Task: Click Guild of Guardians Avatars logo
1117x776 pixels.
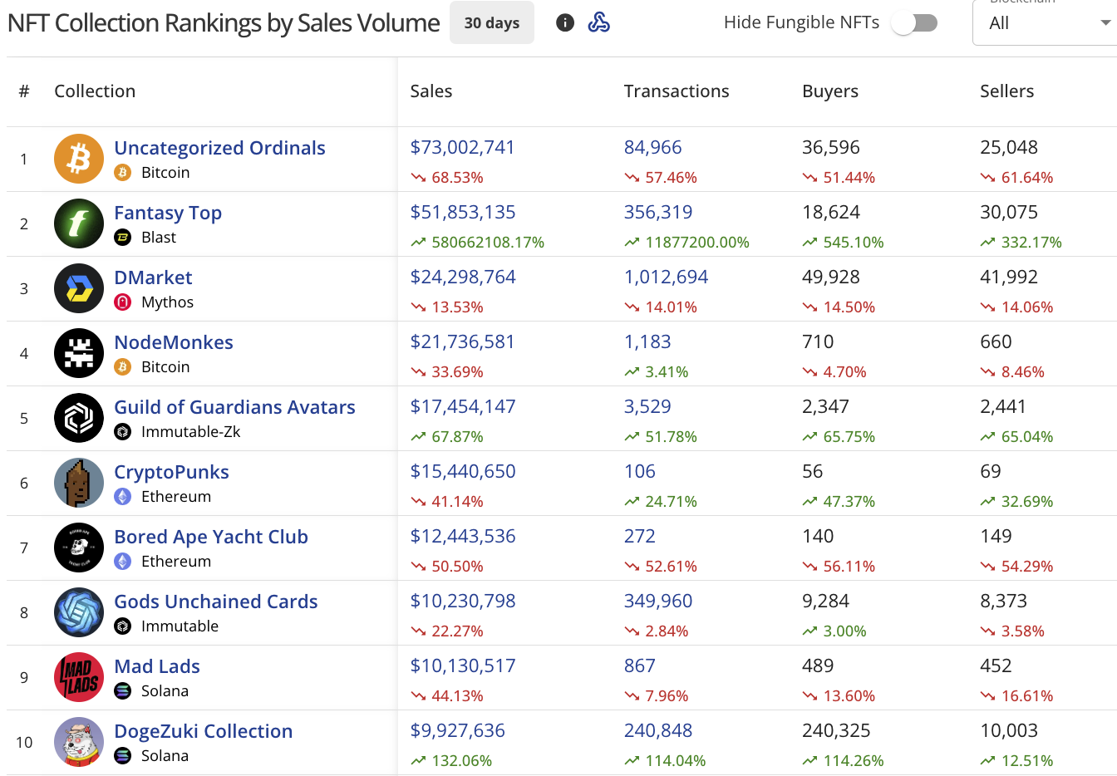Action: (x=79, y=418)
